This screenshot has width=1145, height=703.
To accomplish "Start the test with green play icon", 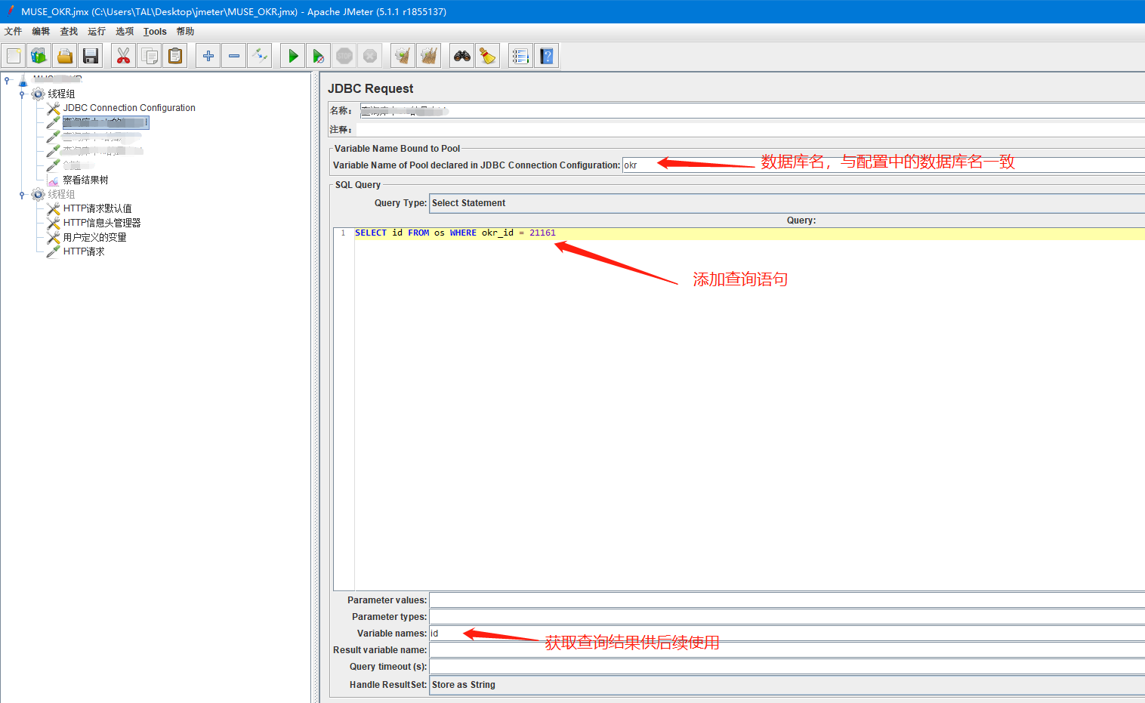I will click(293, 56).
